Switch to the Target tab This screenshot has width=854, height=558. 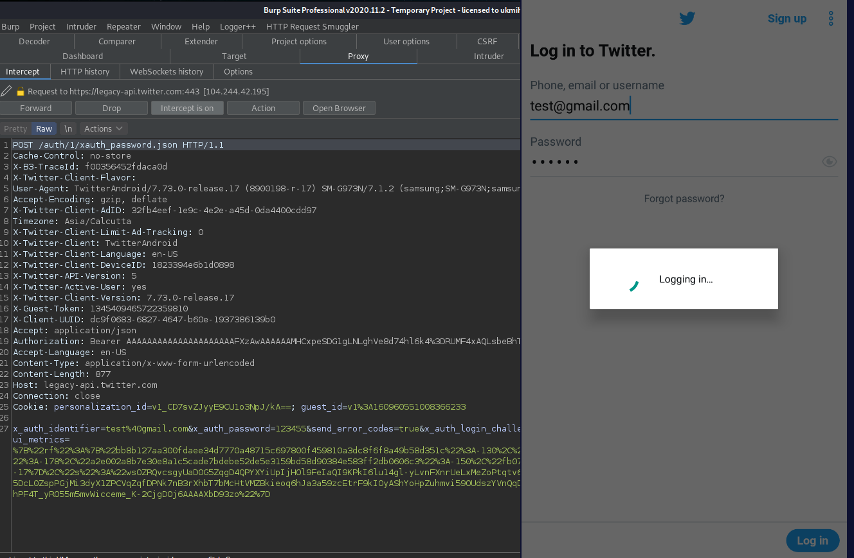[x=234, y=56]
